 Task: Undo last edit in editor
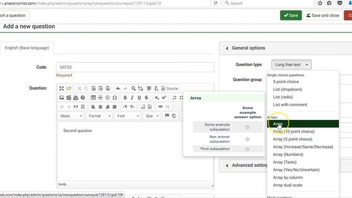point(118,89)
